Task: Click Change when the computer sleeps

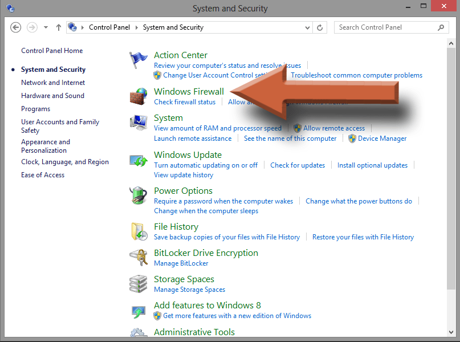Action: tap(206, 211)
